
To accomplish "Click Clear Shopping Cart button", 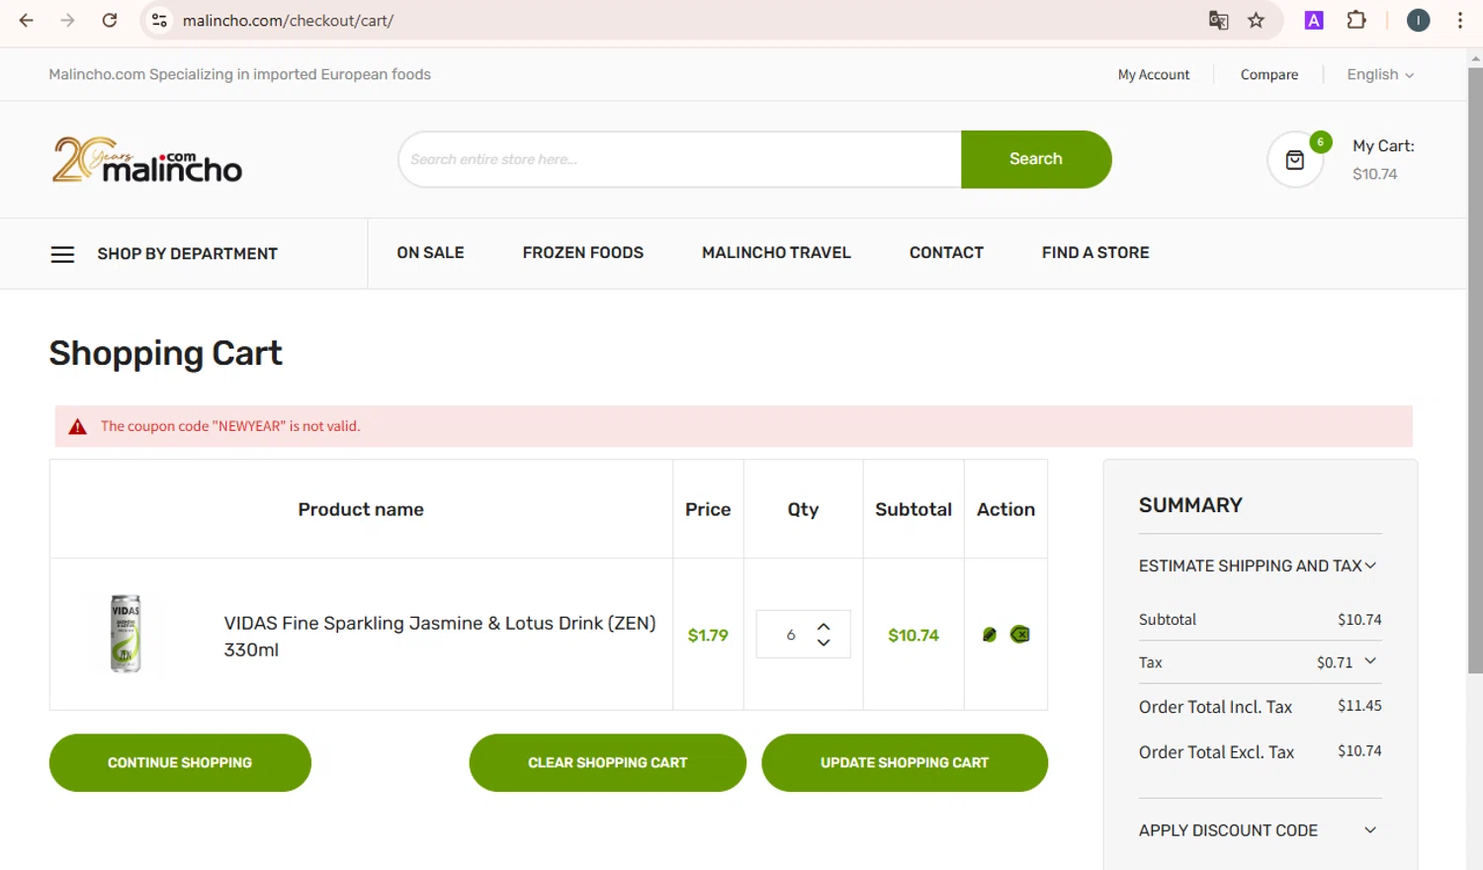I will 607,762.
